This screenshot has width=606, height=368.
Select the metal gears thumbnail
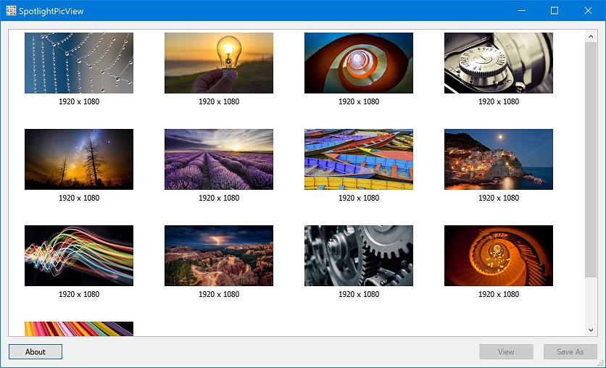click(x=359, y=256)
